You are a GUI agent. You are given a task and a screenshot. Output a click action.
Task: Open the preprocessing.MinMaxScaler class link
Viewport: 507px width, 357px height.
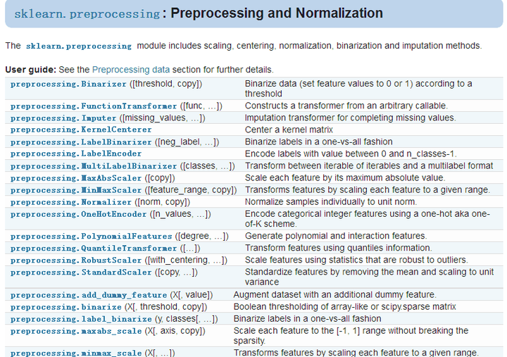(x=76, y=190)
